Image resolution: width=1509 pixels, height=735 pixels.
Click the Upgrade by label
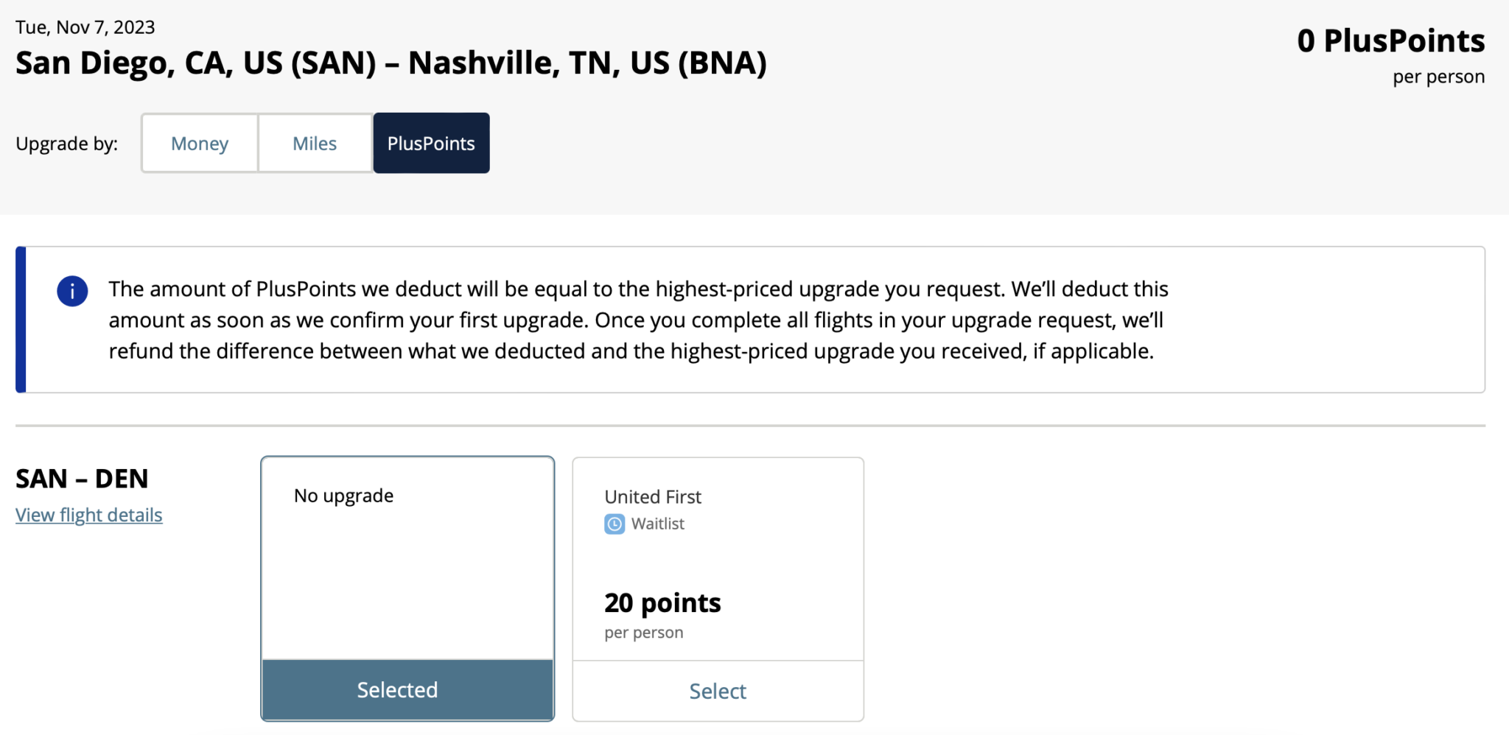pos(67,143)
